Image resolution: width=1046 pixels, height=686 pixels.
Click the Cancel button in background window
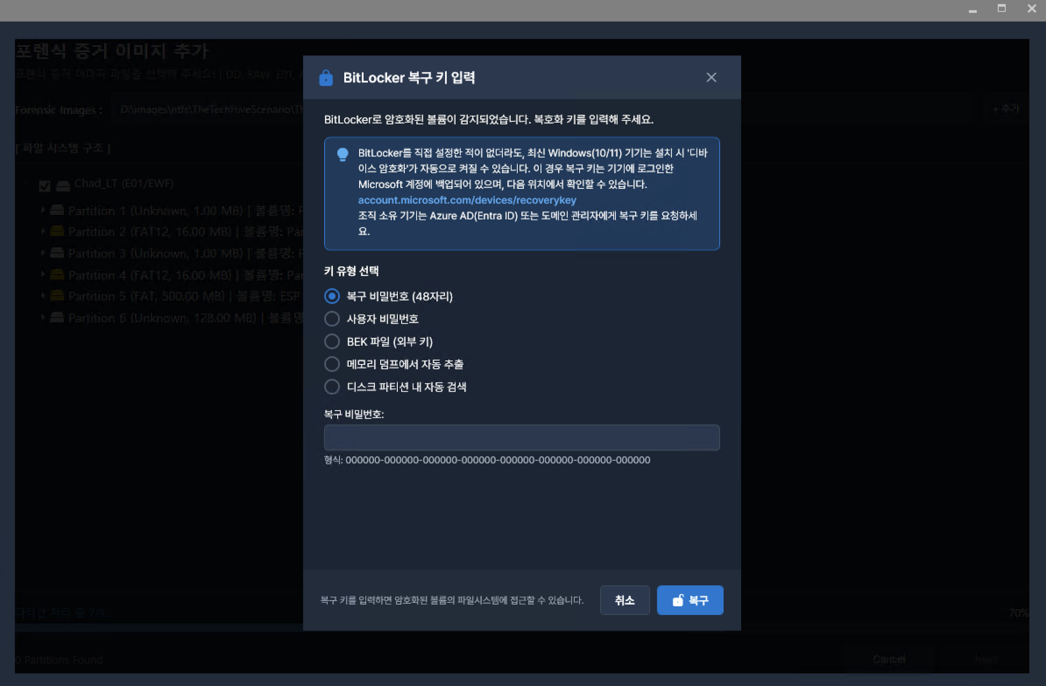click(x=889, y=659)
